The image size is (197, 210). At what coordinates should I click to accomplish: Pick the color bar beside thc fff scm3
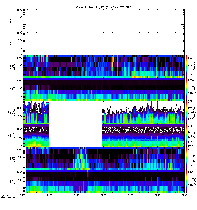coord(186,135)
